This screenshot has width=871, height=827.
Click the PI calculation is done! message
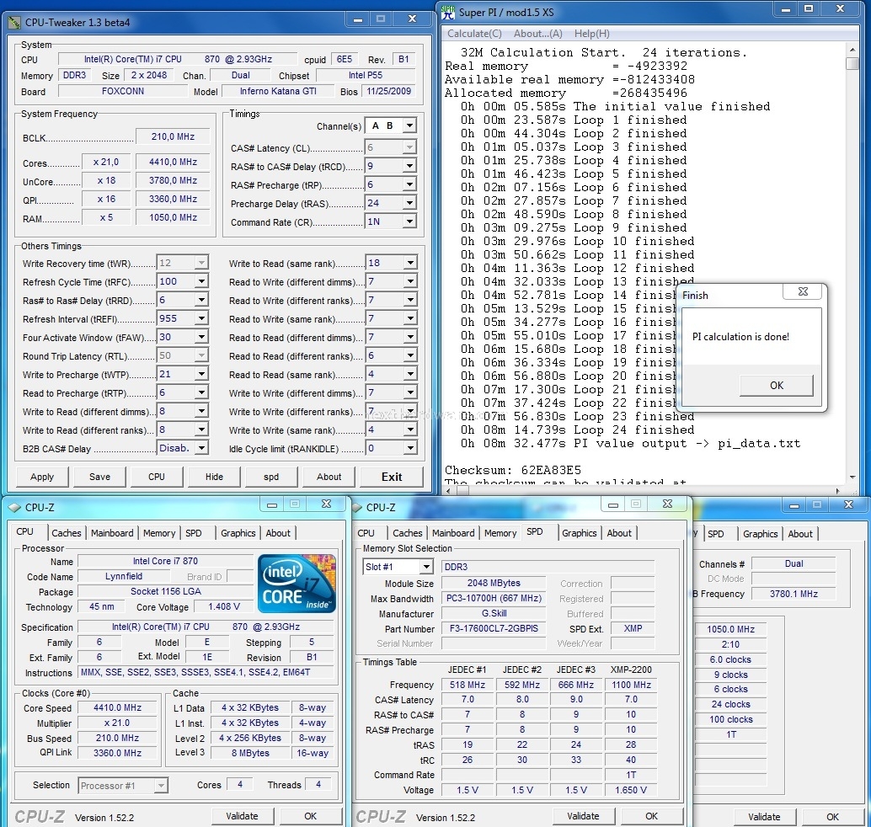pos(740,337)
